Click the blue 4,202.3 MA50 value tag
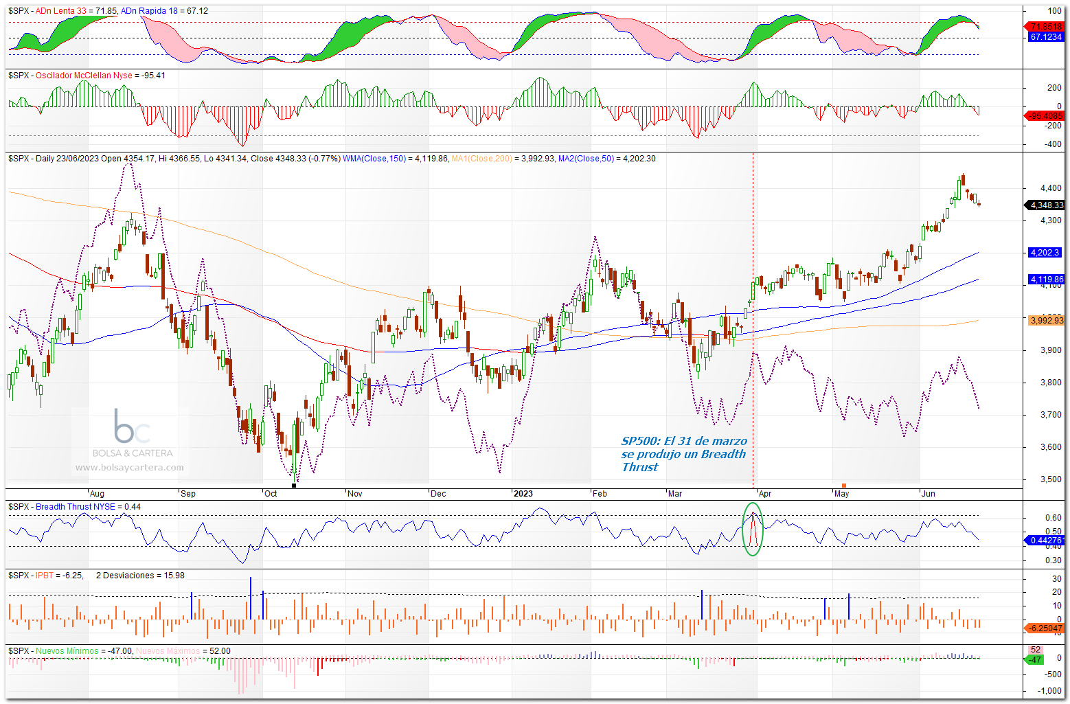This screenshot has height=704, width=1070. pos(1045,253)
